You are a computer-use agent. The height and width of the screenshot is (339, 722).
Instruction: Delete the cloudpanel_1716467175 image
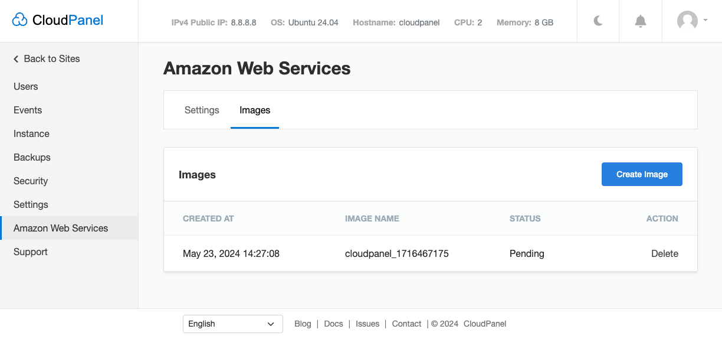coord(664,254)
